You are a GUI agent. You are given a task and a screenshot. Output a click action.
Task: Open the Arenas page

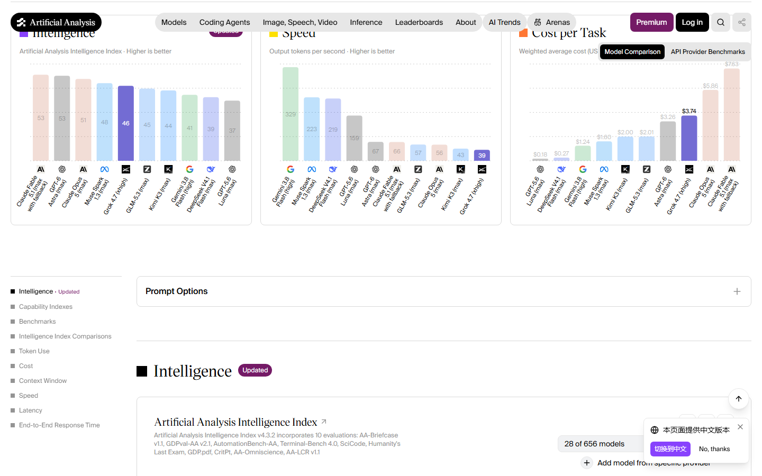[552, 22]
